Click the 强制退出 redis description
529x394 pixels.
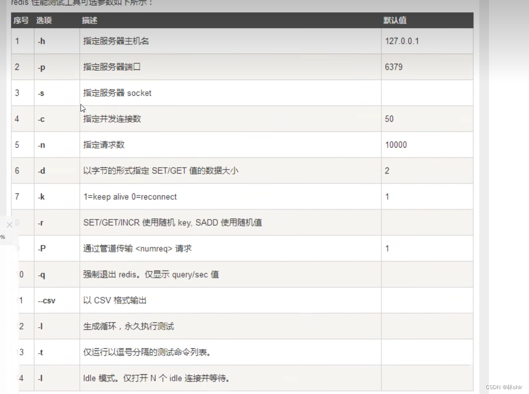(x=151, y=275)
